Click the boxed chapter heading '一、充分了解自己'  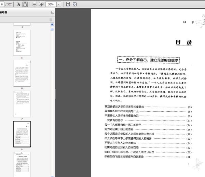click(x=148, y=60)
